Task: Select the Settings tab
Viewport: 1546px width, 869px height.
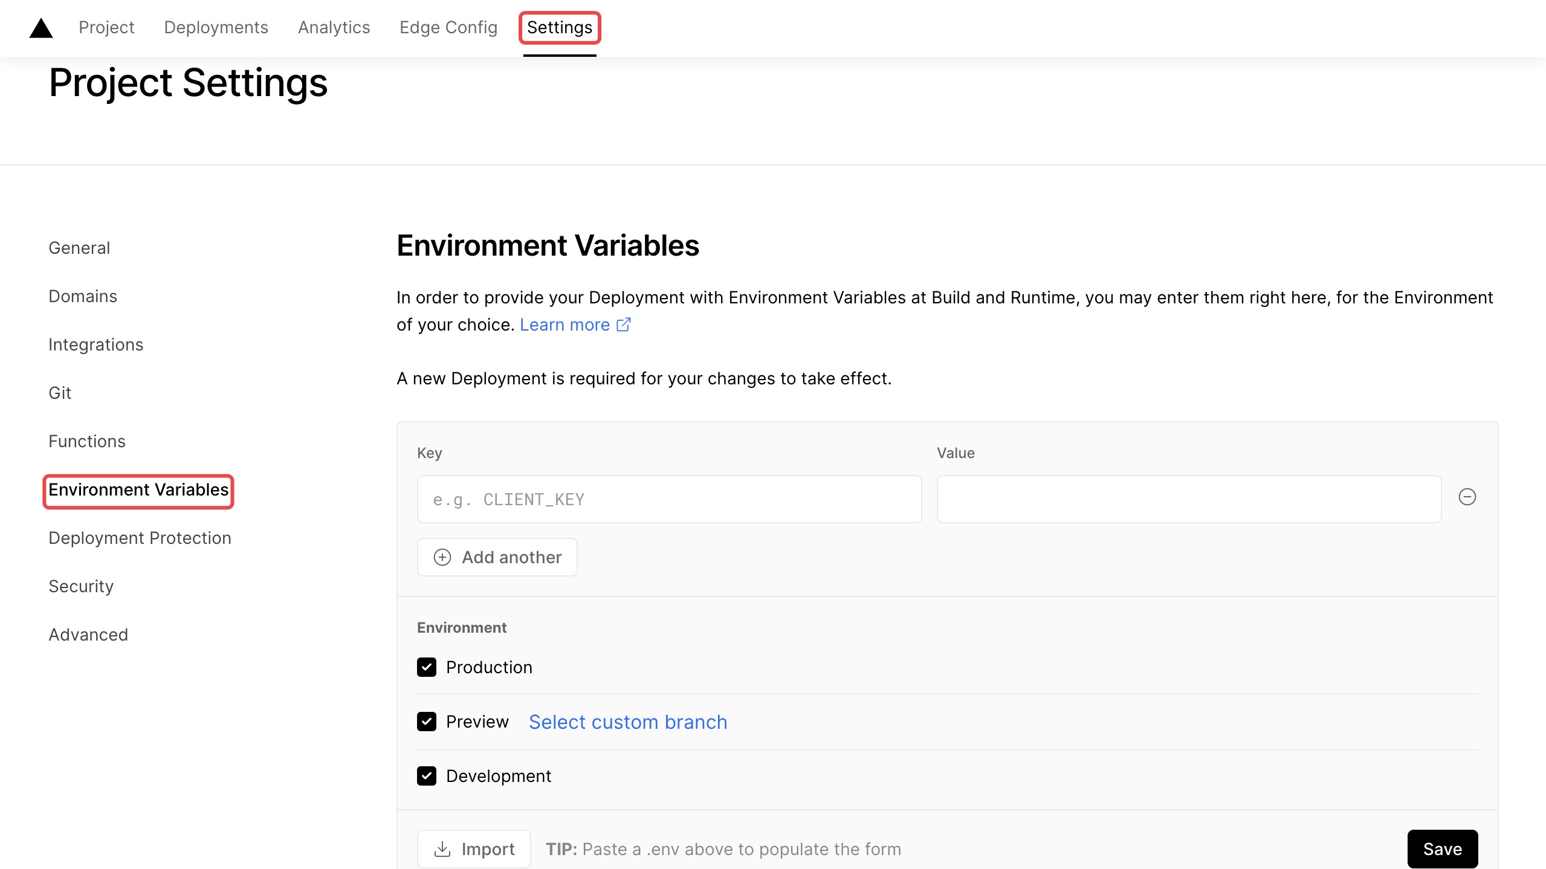Action: point(560,28)
